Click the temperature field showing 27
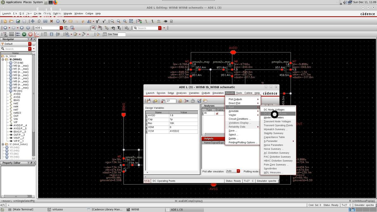This screenshot has width=377, height=212. pyautogui.click(x=171, y=101)
